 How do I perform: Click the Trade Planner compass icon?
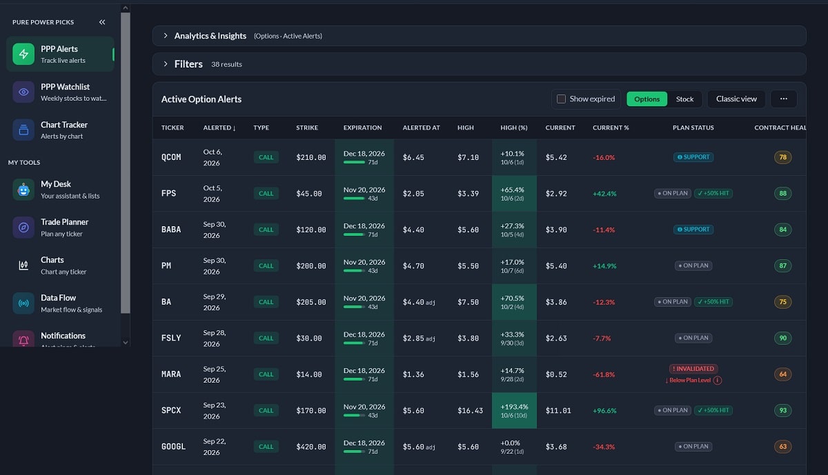[23, 227]
